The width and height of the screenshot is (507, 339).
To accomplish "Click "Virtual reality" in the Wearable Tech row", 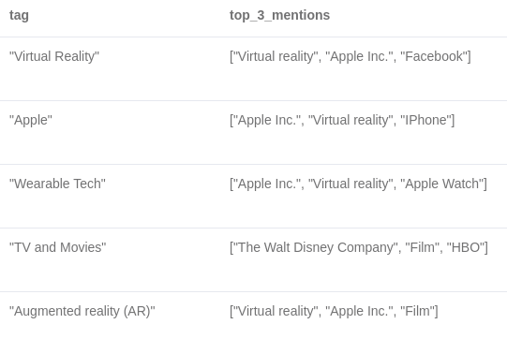I will pyautogui.click(x=350, y=184).
